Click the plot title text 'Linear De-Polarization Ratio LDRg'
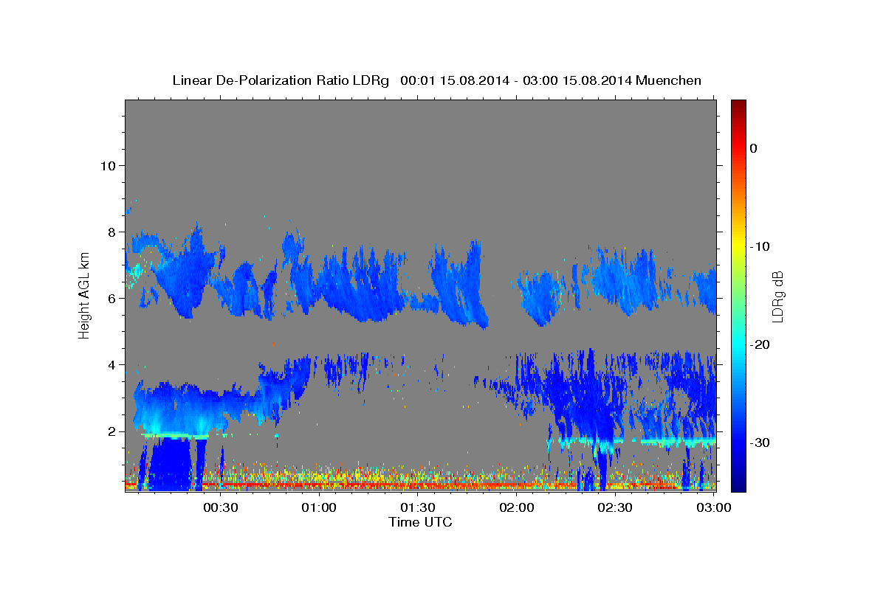The image size is (886, 590). click(x=281, y=80)
